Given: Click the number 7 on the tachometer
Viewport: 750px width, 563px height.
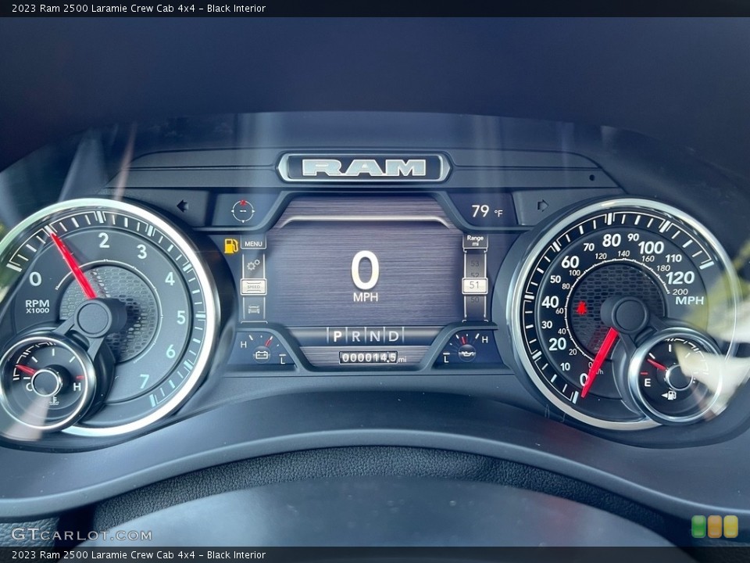Looking at the screenshot, I should point(145,381).
